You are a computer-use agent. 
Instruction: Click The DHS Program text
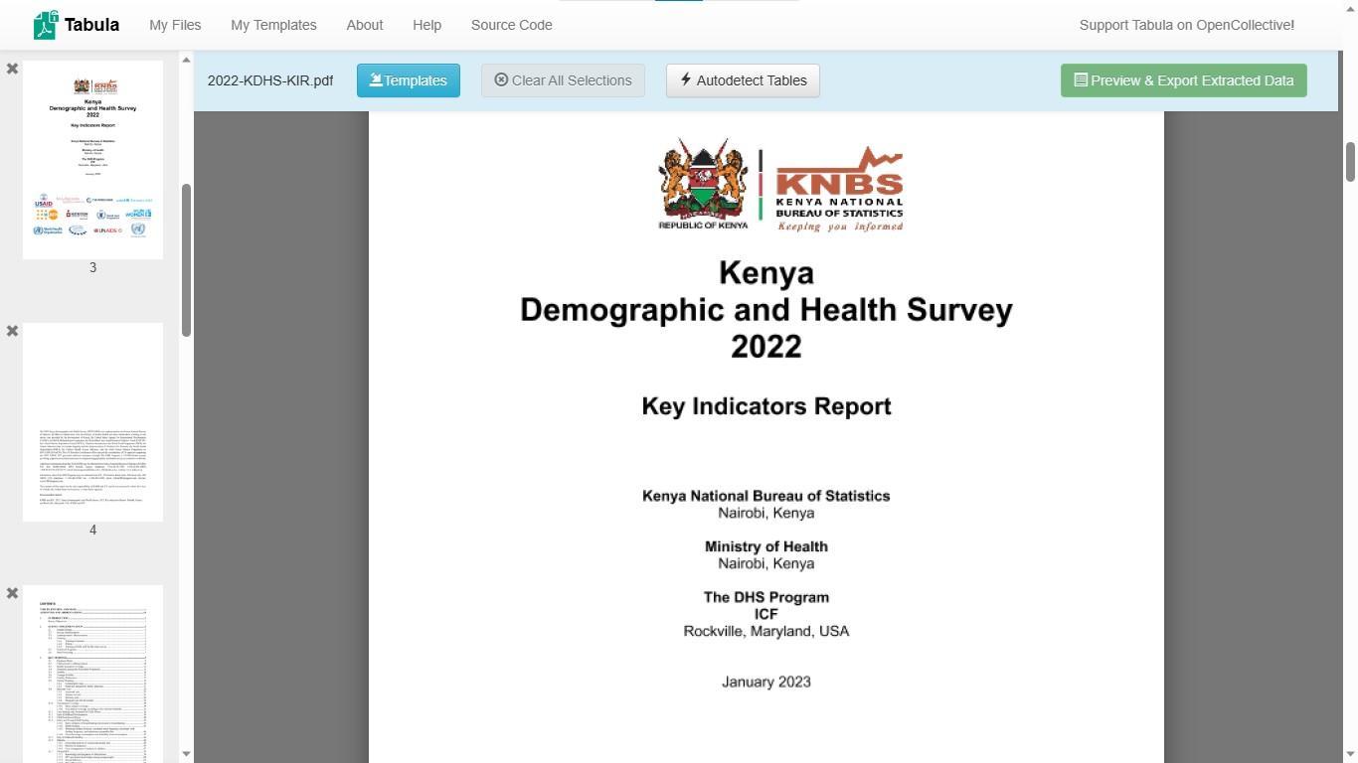766,597
